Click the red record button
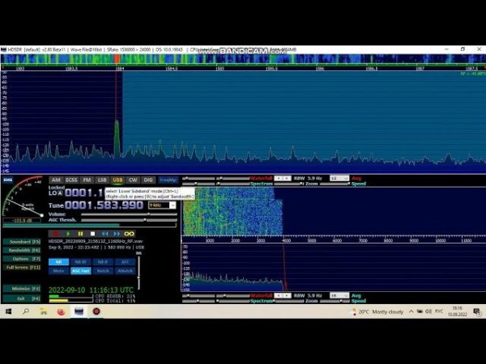486x364 pixels. pyautogui.click(x=55, y=234)
